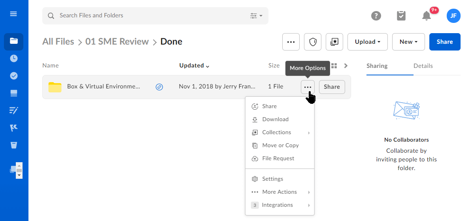
Task: Open the hamburger navigation menu
Action: [x=13, y=14]
